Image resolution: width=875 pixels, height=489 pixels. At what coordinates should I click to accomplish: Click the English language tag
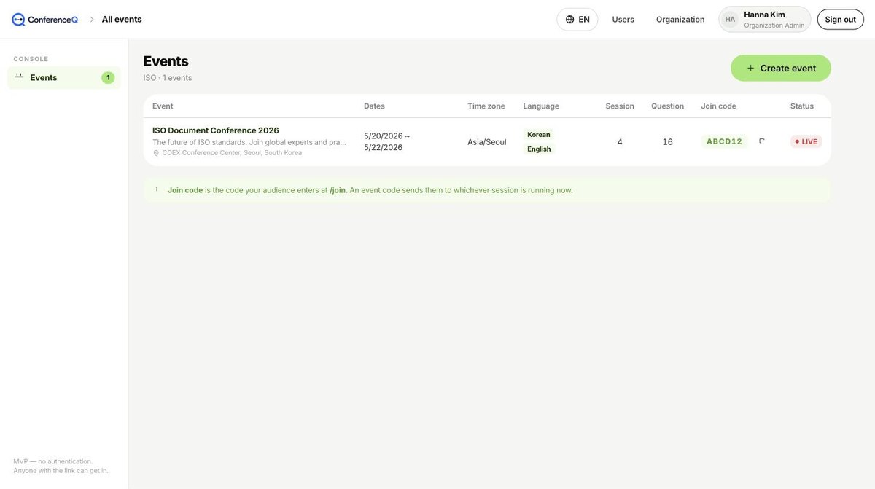[x=539, y=149]
